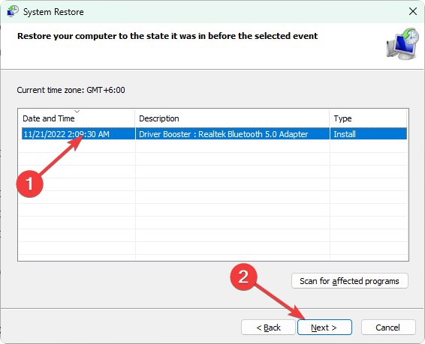Click the restore computer graphic icon
Screen dimensions: 425x344
pyautogui.click(x=402, y=43)
